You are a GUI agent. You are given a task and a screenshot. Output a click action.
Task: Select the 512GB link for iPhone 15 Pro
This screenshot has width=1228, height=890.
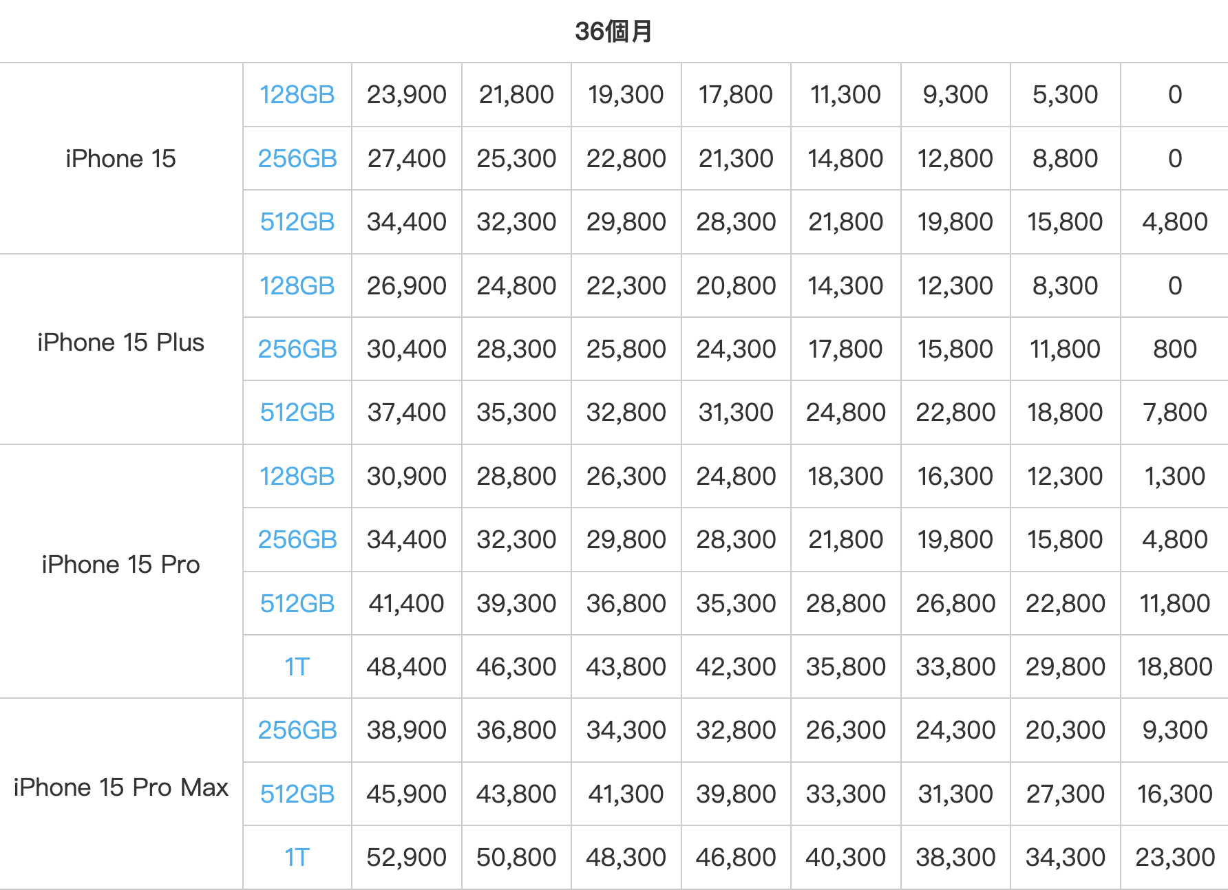[297, 604]
